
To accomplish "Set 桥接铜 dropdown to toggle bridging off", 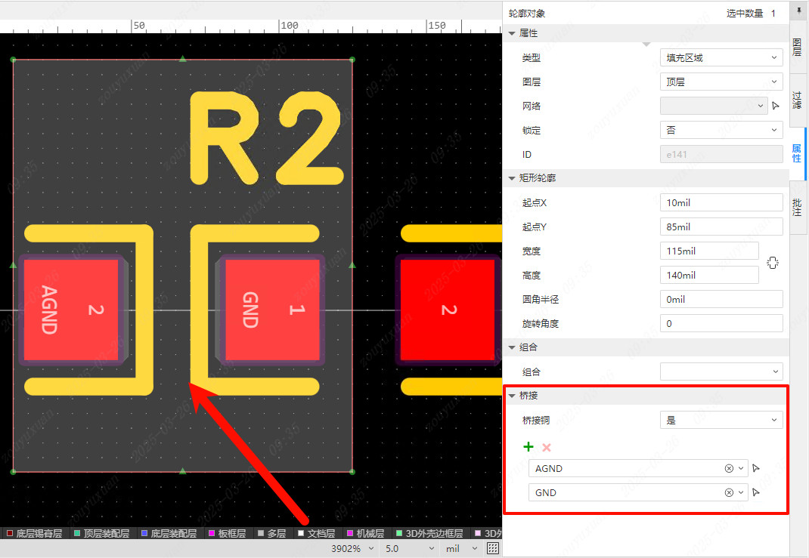I will click(721, 419).
